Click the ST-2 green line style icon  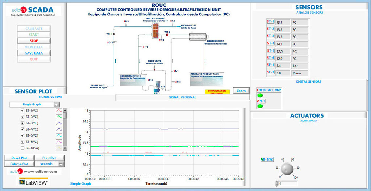pos(59,117)
